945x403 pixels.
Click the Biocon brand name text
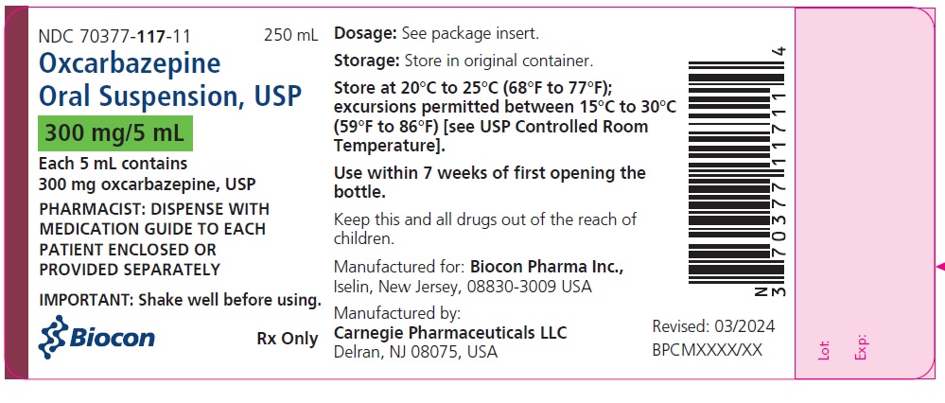coord(114,338)
